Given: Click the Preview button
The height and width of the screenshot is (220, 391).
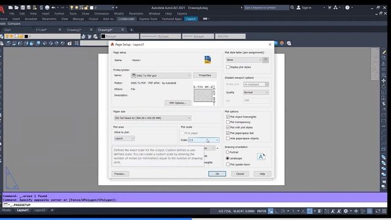Looking at the screenshot, I should click(120, 174).
